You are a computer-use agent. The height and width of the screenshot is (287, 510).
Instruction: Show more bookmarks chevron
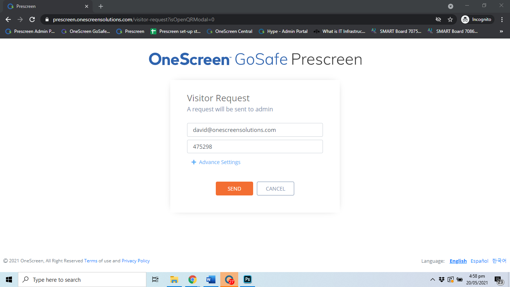tap(501, 31)
